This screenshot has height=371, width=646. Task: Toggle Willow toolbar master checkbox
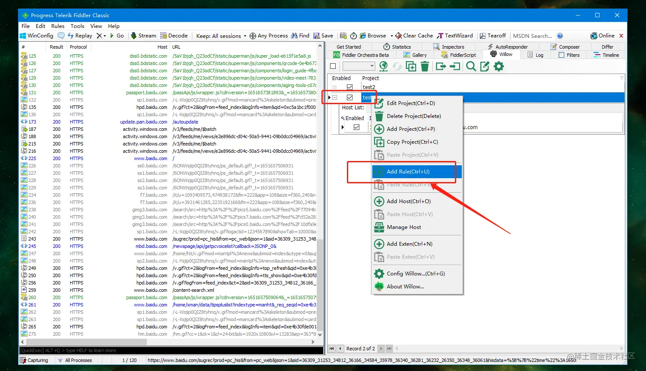[333, 66]
